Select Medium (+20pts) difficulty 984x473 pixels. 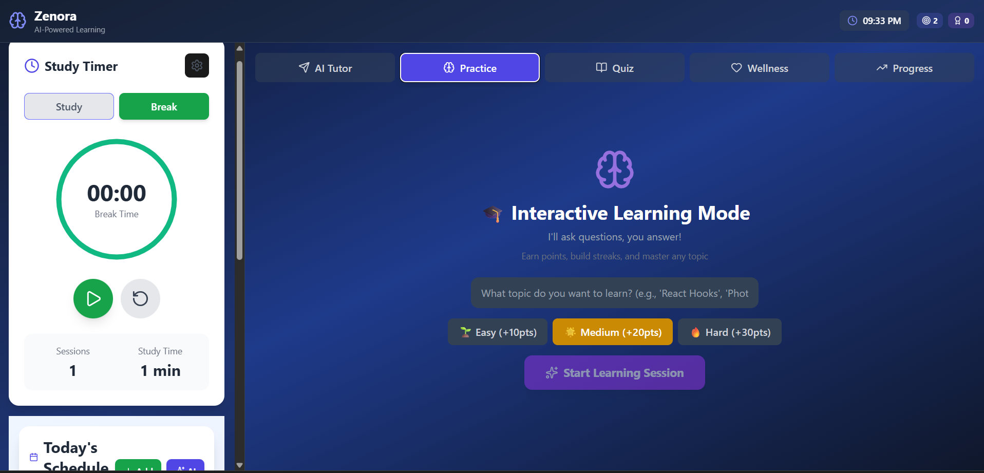(613, 332)
